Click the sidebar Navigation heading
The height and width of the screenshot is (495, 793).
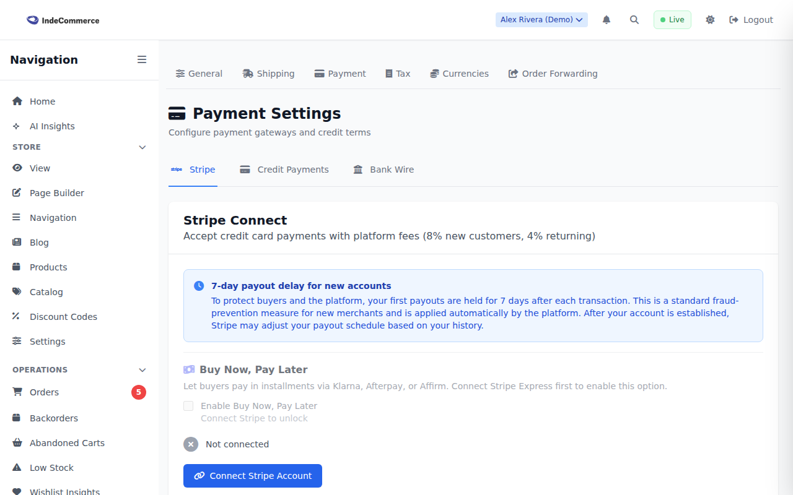(44, 59)
